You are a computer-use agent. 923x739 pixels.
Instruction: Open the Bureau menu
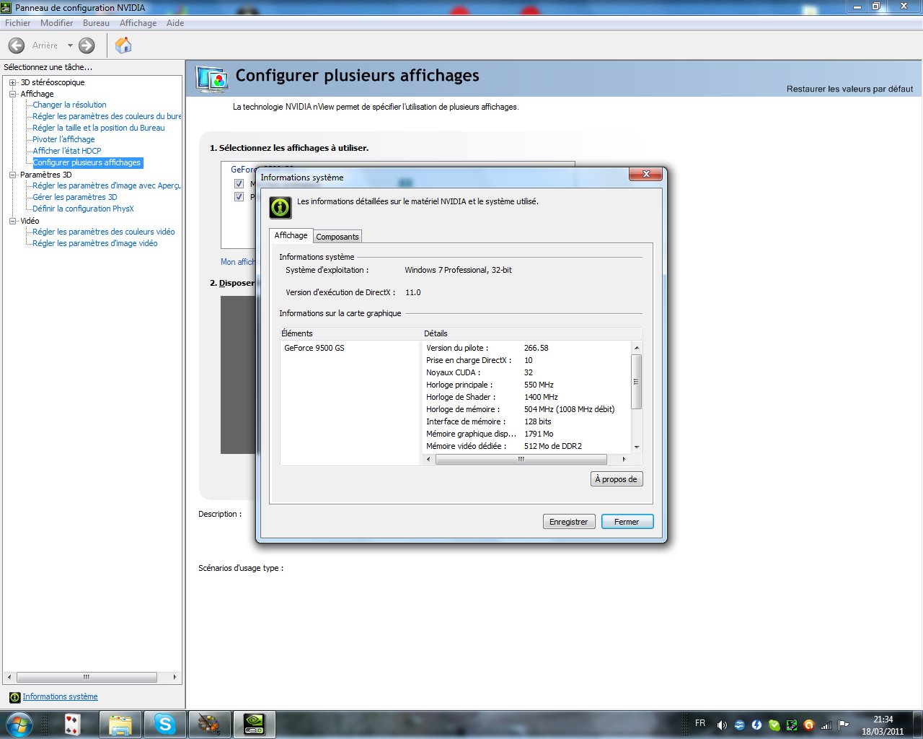pos(96,23)
